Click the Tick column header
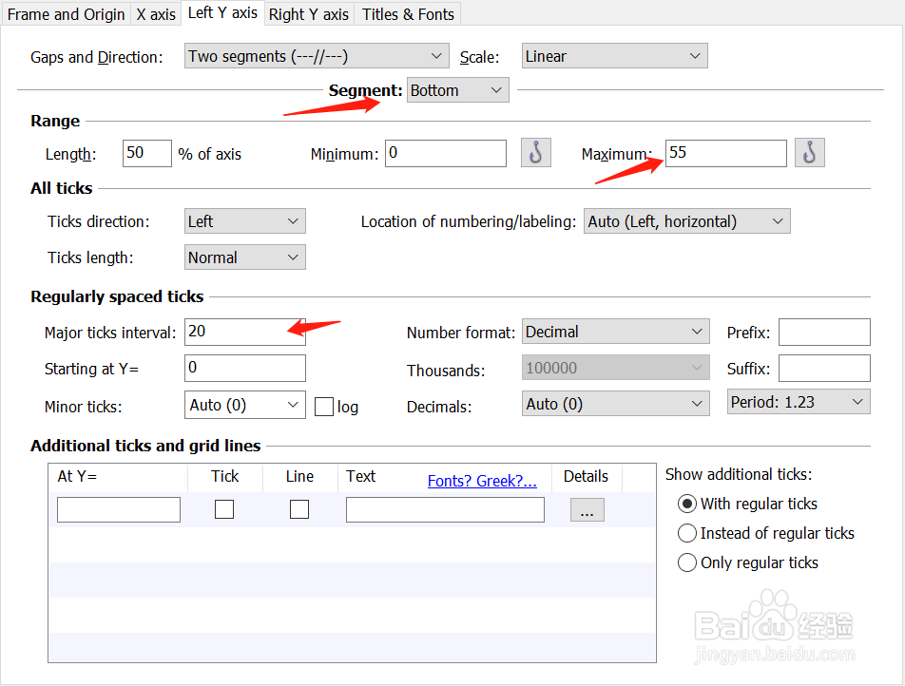 tap(224, 477)
